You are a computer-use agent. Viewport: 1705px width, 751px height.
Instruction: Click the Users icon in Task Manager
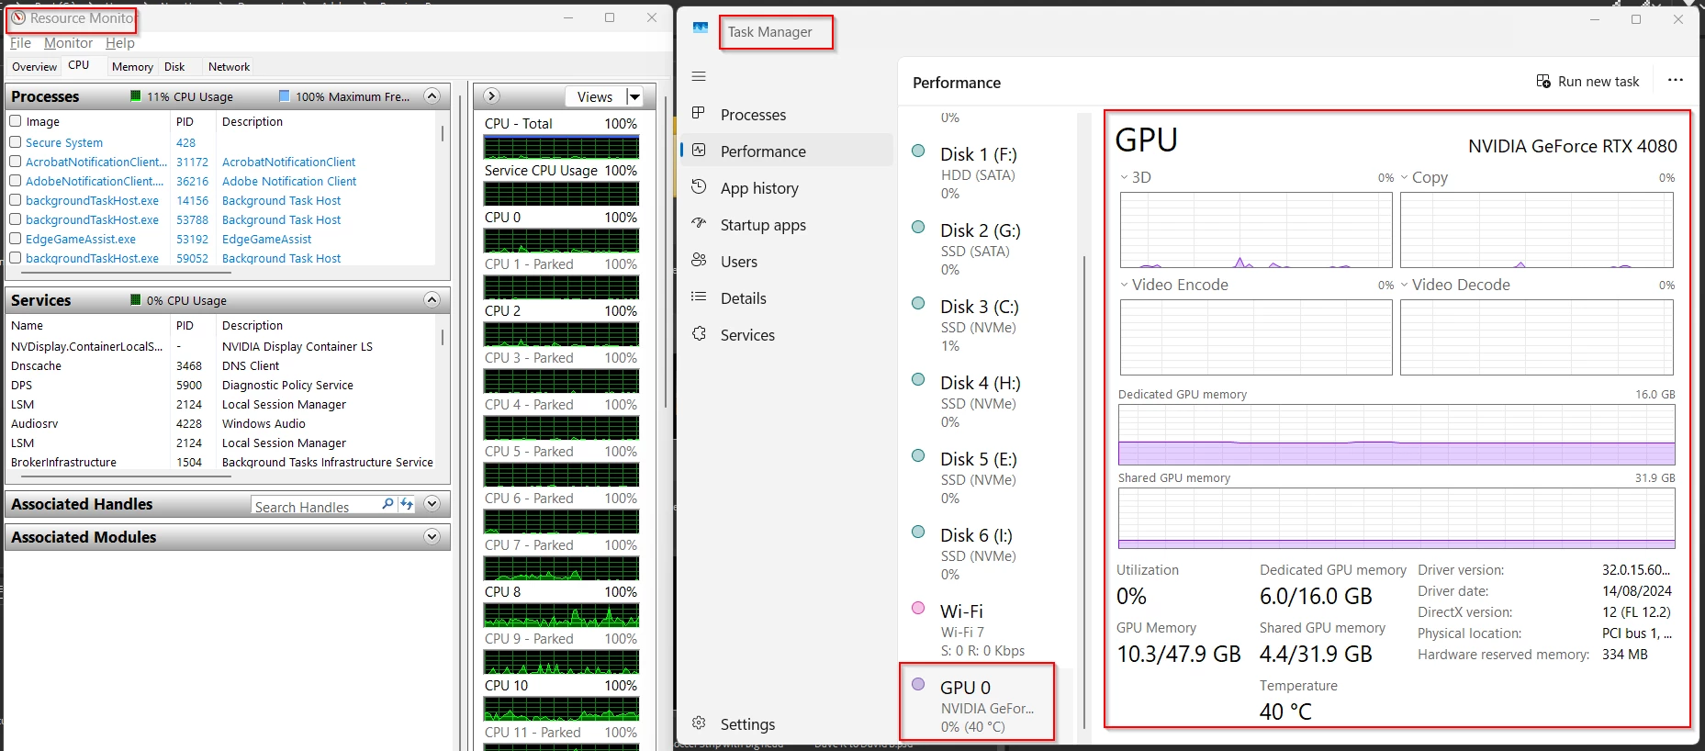pyautogui.click(x=699, y=261)
